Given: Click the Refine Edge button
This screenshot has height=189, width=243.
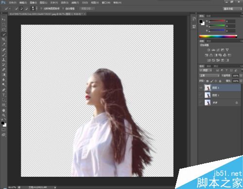Looking at the screenshot, I should click(x=87, y=9).
